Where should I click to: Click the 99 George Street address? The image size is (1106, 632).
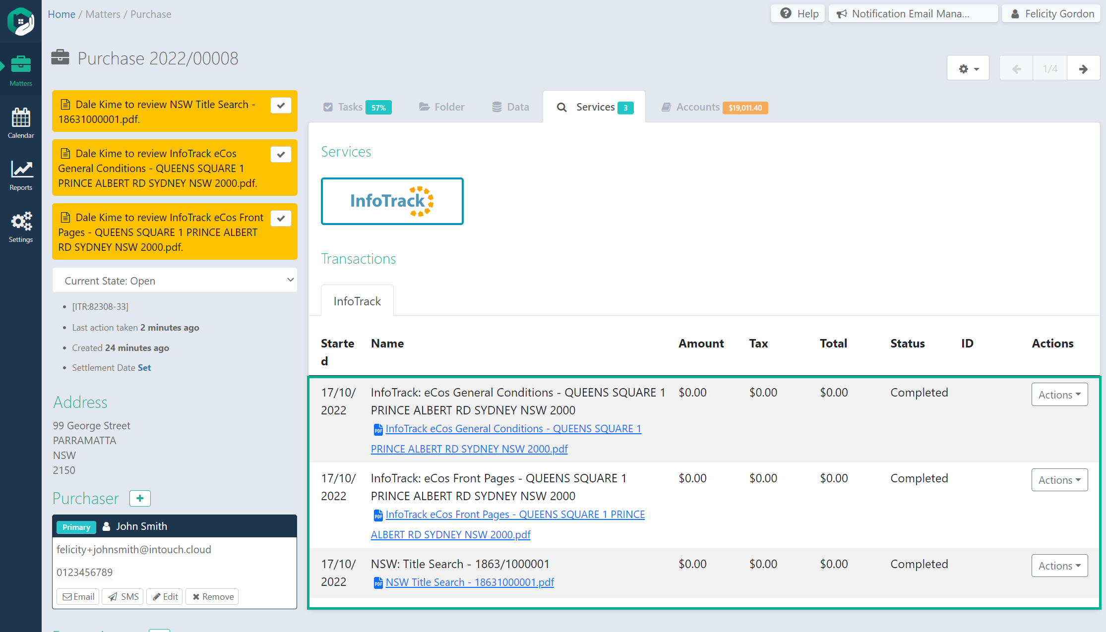91,426
